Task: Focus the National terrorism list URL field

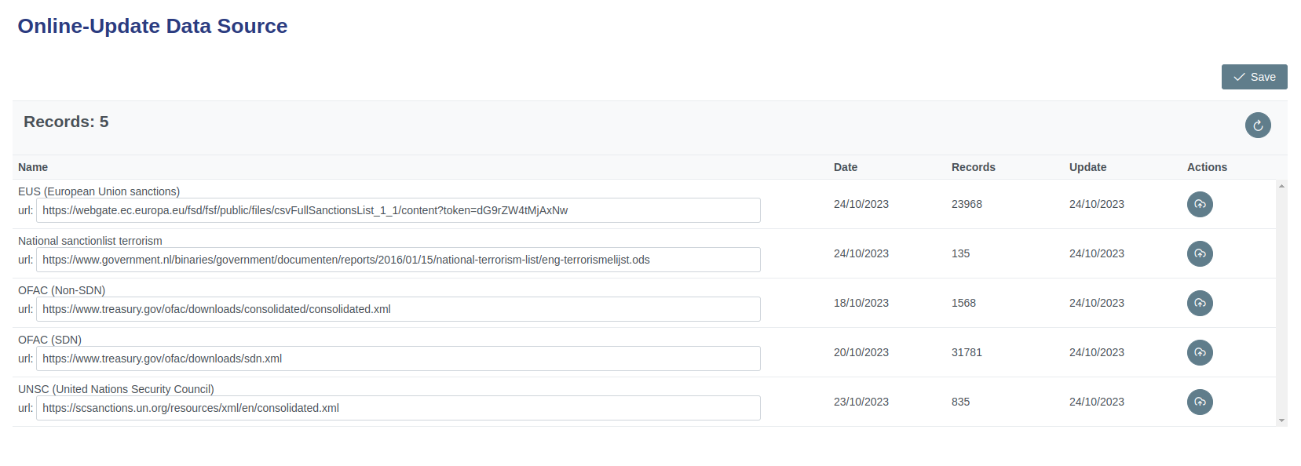Action: point(398,260)
